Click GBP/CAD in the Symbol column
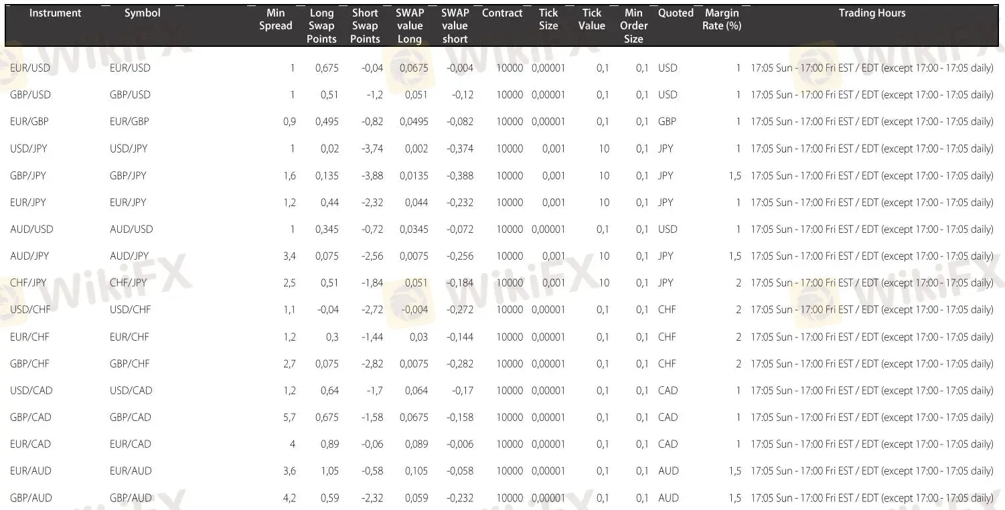This screenshot has height=510, width=1005. 131,417
